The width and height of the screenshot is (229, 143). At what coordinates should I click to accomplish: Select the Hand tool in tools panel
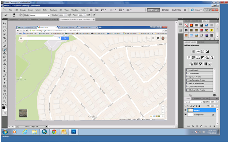pyautogui.click(x=4, y=98)
